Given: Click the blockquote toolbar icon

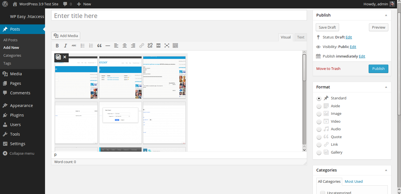Looking at the screenshot, I should tap(99, 45).
